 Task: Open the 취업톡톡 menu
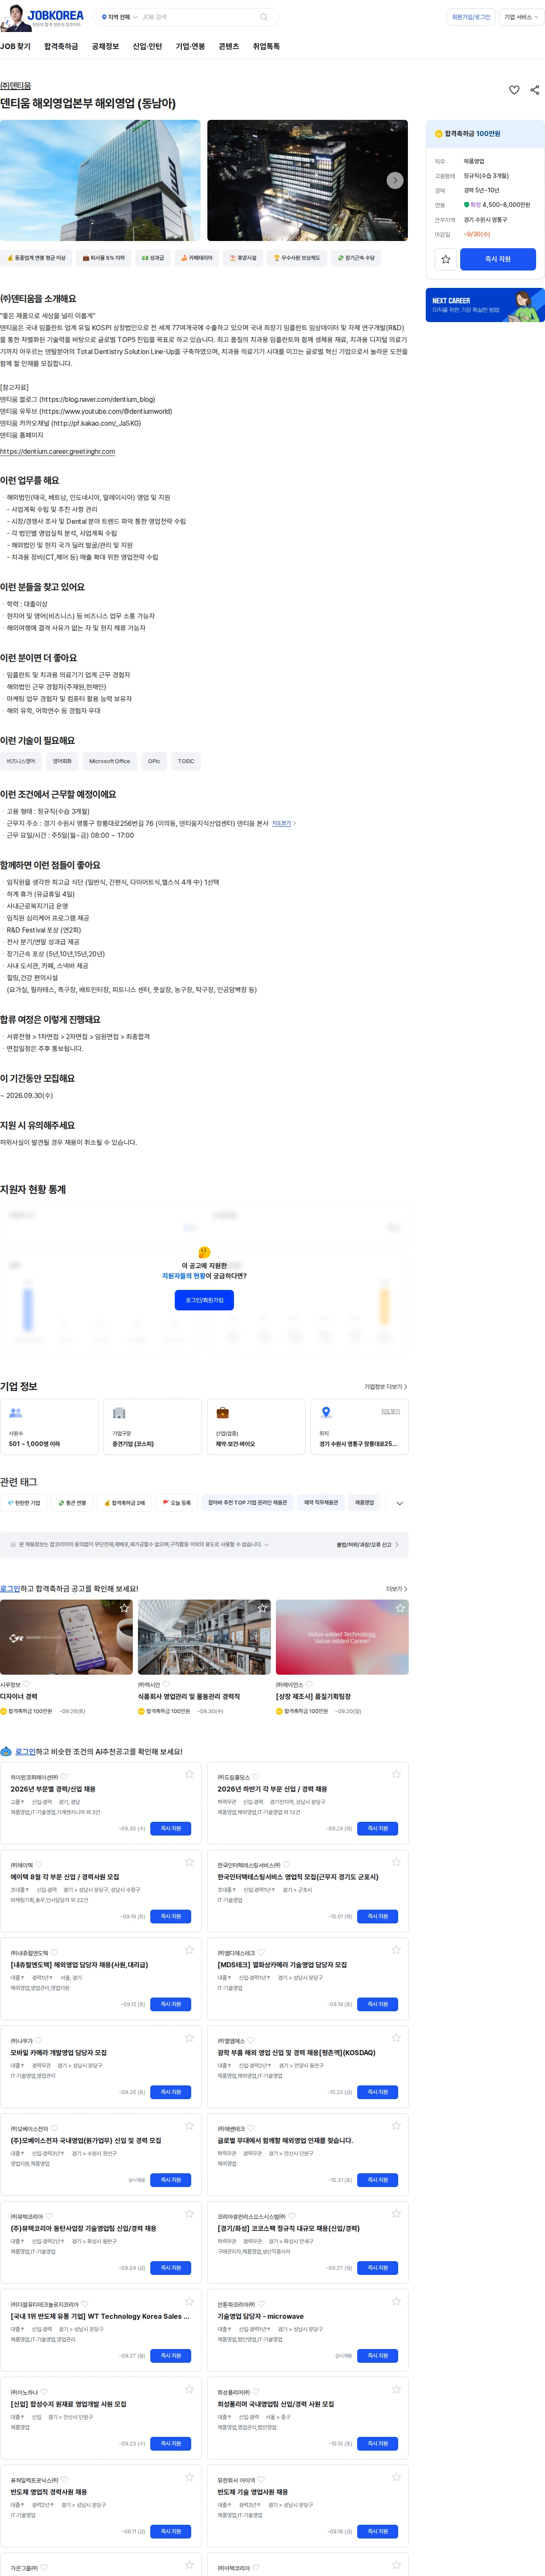(x=266, y=46)
